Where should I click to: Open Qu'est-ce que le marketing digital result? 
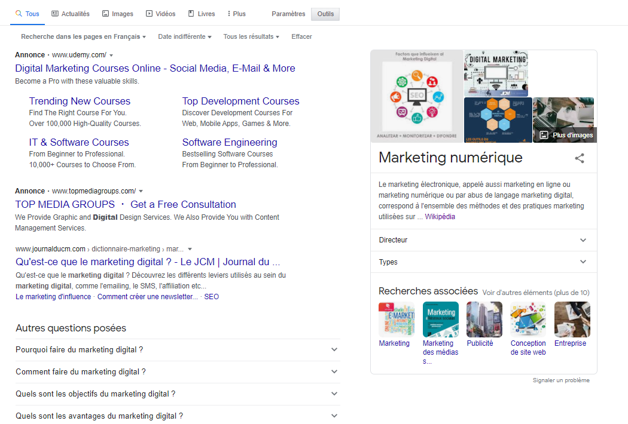148,262
